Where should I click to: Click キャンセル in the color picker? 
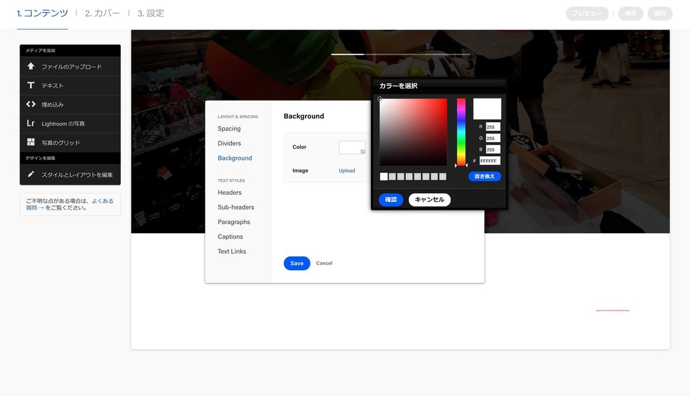(x=430, y=199)
